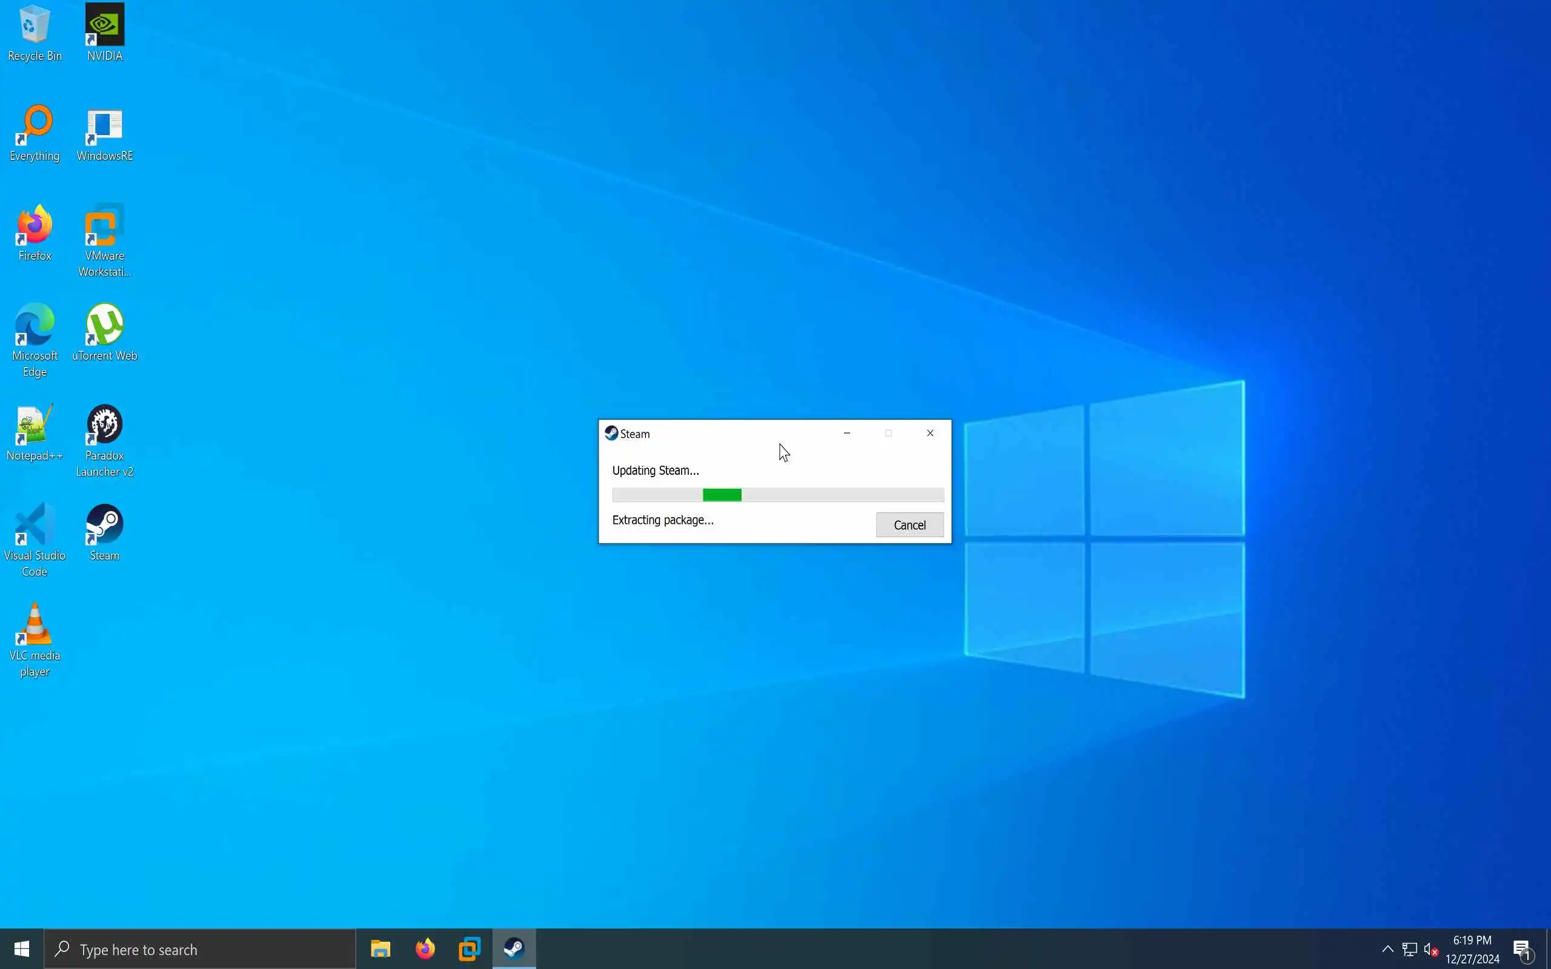This screenshot has height=969, width=1551.
Task: Expand the hidden system tray icons
Action: [x=1387, y=949]
